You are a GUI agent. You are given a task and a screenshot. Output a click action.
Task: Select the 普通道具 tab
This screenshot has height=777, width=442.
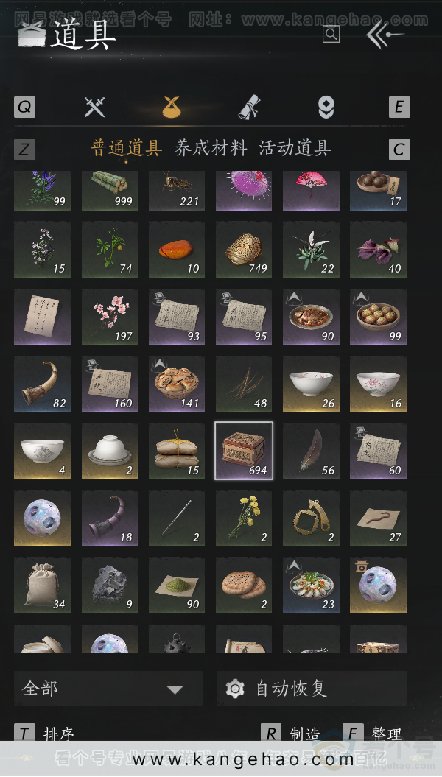point(127,148)
